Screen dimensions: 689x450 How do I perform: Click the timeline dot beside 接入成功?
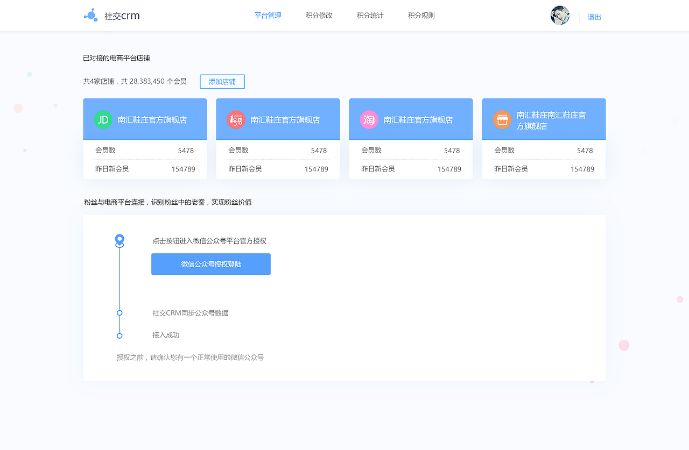[x=119, y=334]
